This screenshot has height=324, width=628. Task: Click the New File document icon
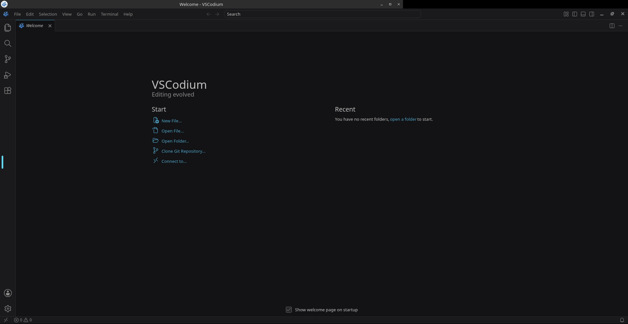[156, 120]
